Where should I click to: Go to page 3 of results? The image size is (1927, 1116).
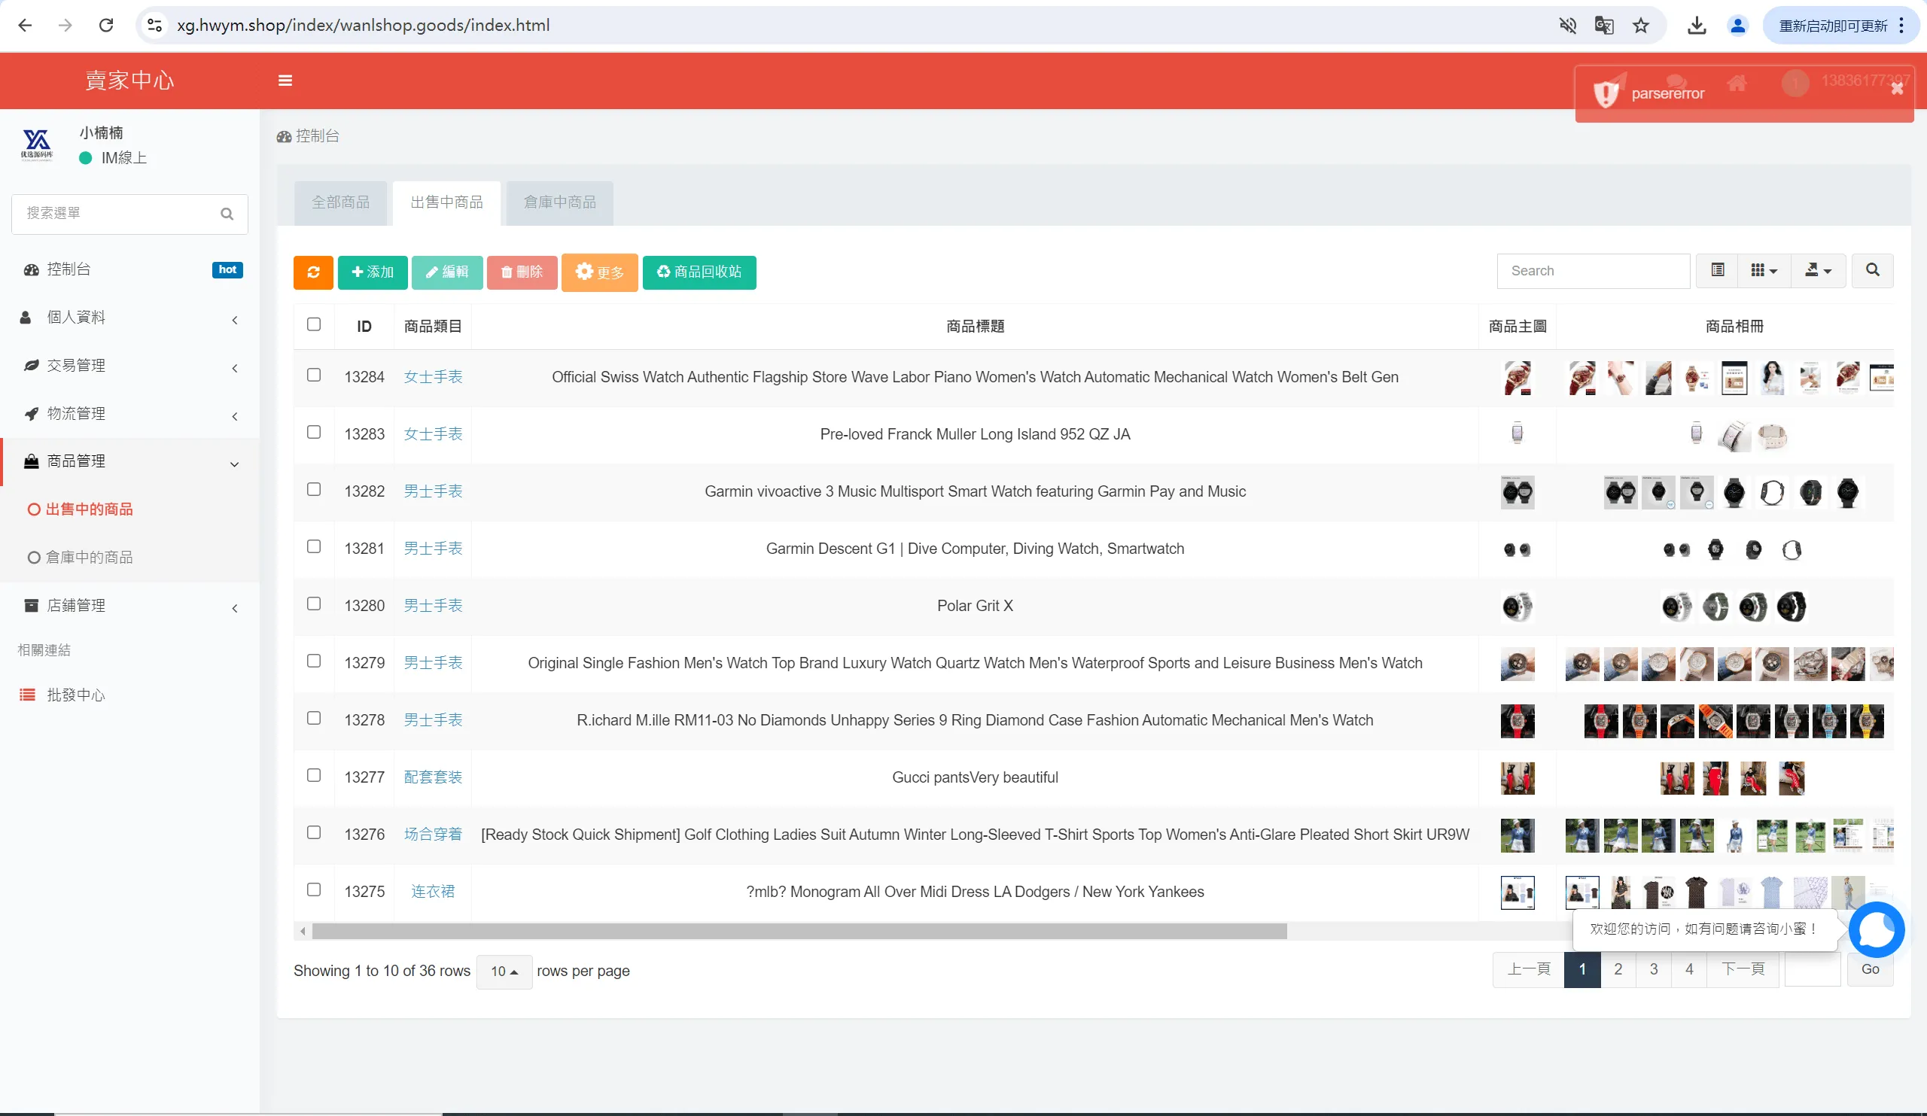click(x=1653, y=969)
